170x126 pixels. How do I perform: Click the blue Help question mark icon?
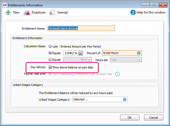click(x=133, y=12)
